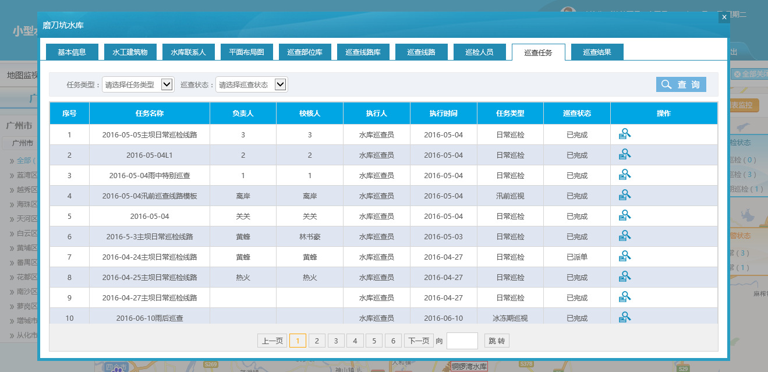The height and width of the screenshot is (372, 768).
Task: View details of 2016-04-24主坝日常巡检线路 task
Action: coord(625,257)
